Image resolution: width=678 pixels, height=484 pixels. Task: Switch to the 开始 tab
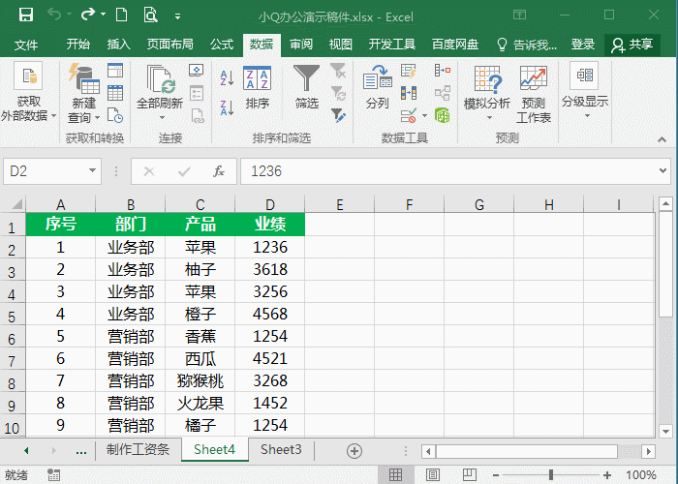point(78,45)
